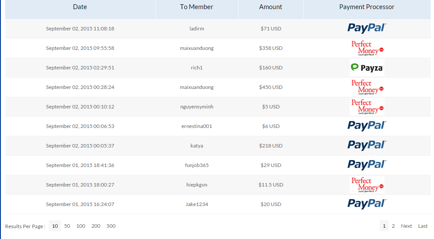
Task: Click the Payza logo in rich1's row
Action: (x=367, y=68)
